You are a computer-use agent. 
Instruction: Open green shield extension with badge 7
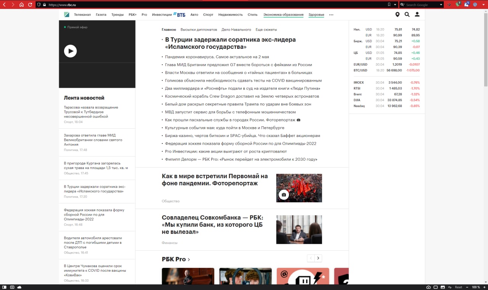point(458,5)
